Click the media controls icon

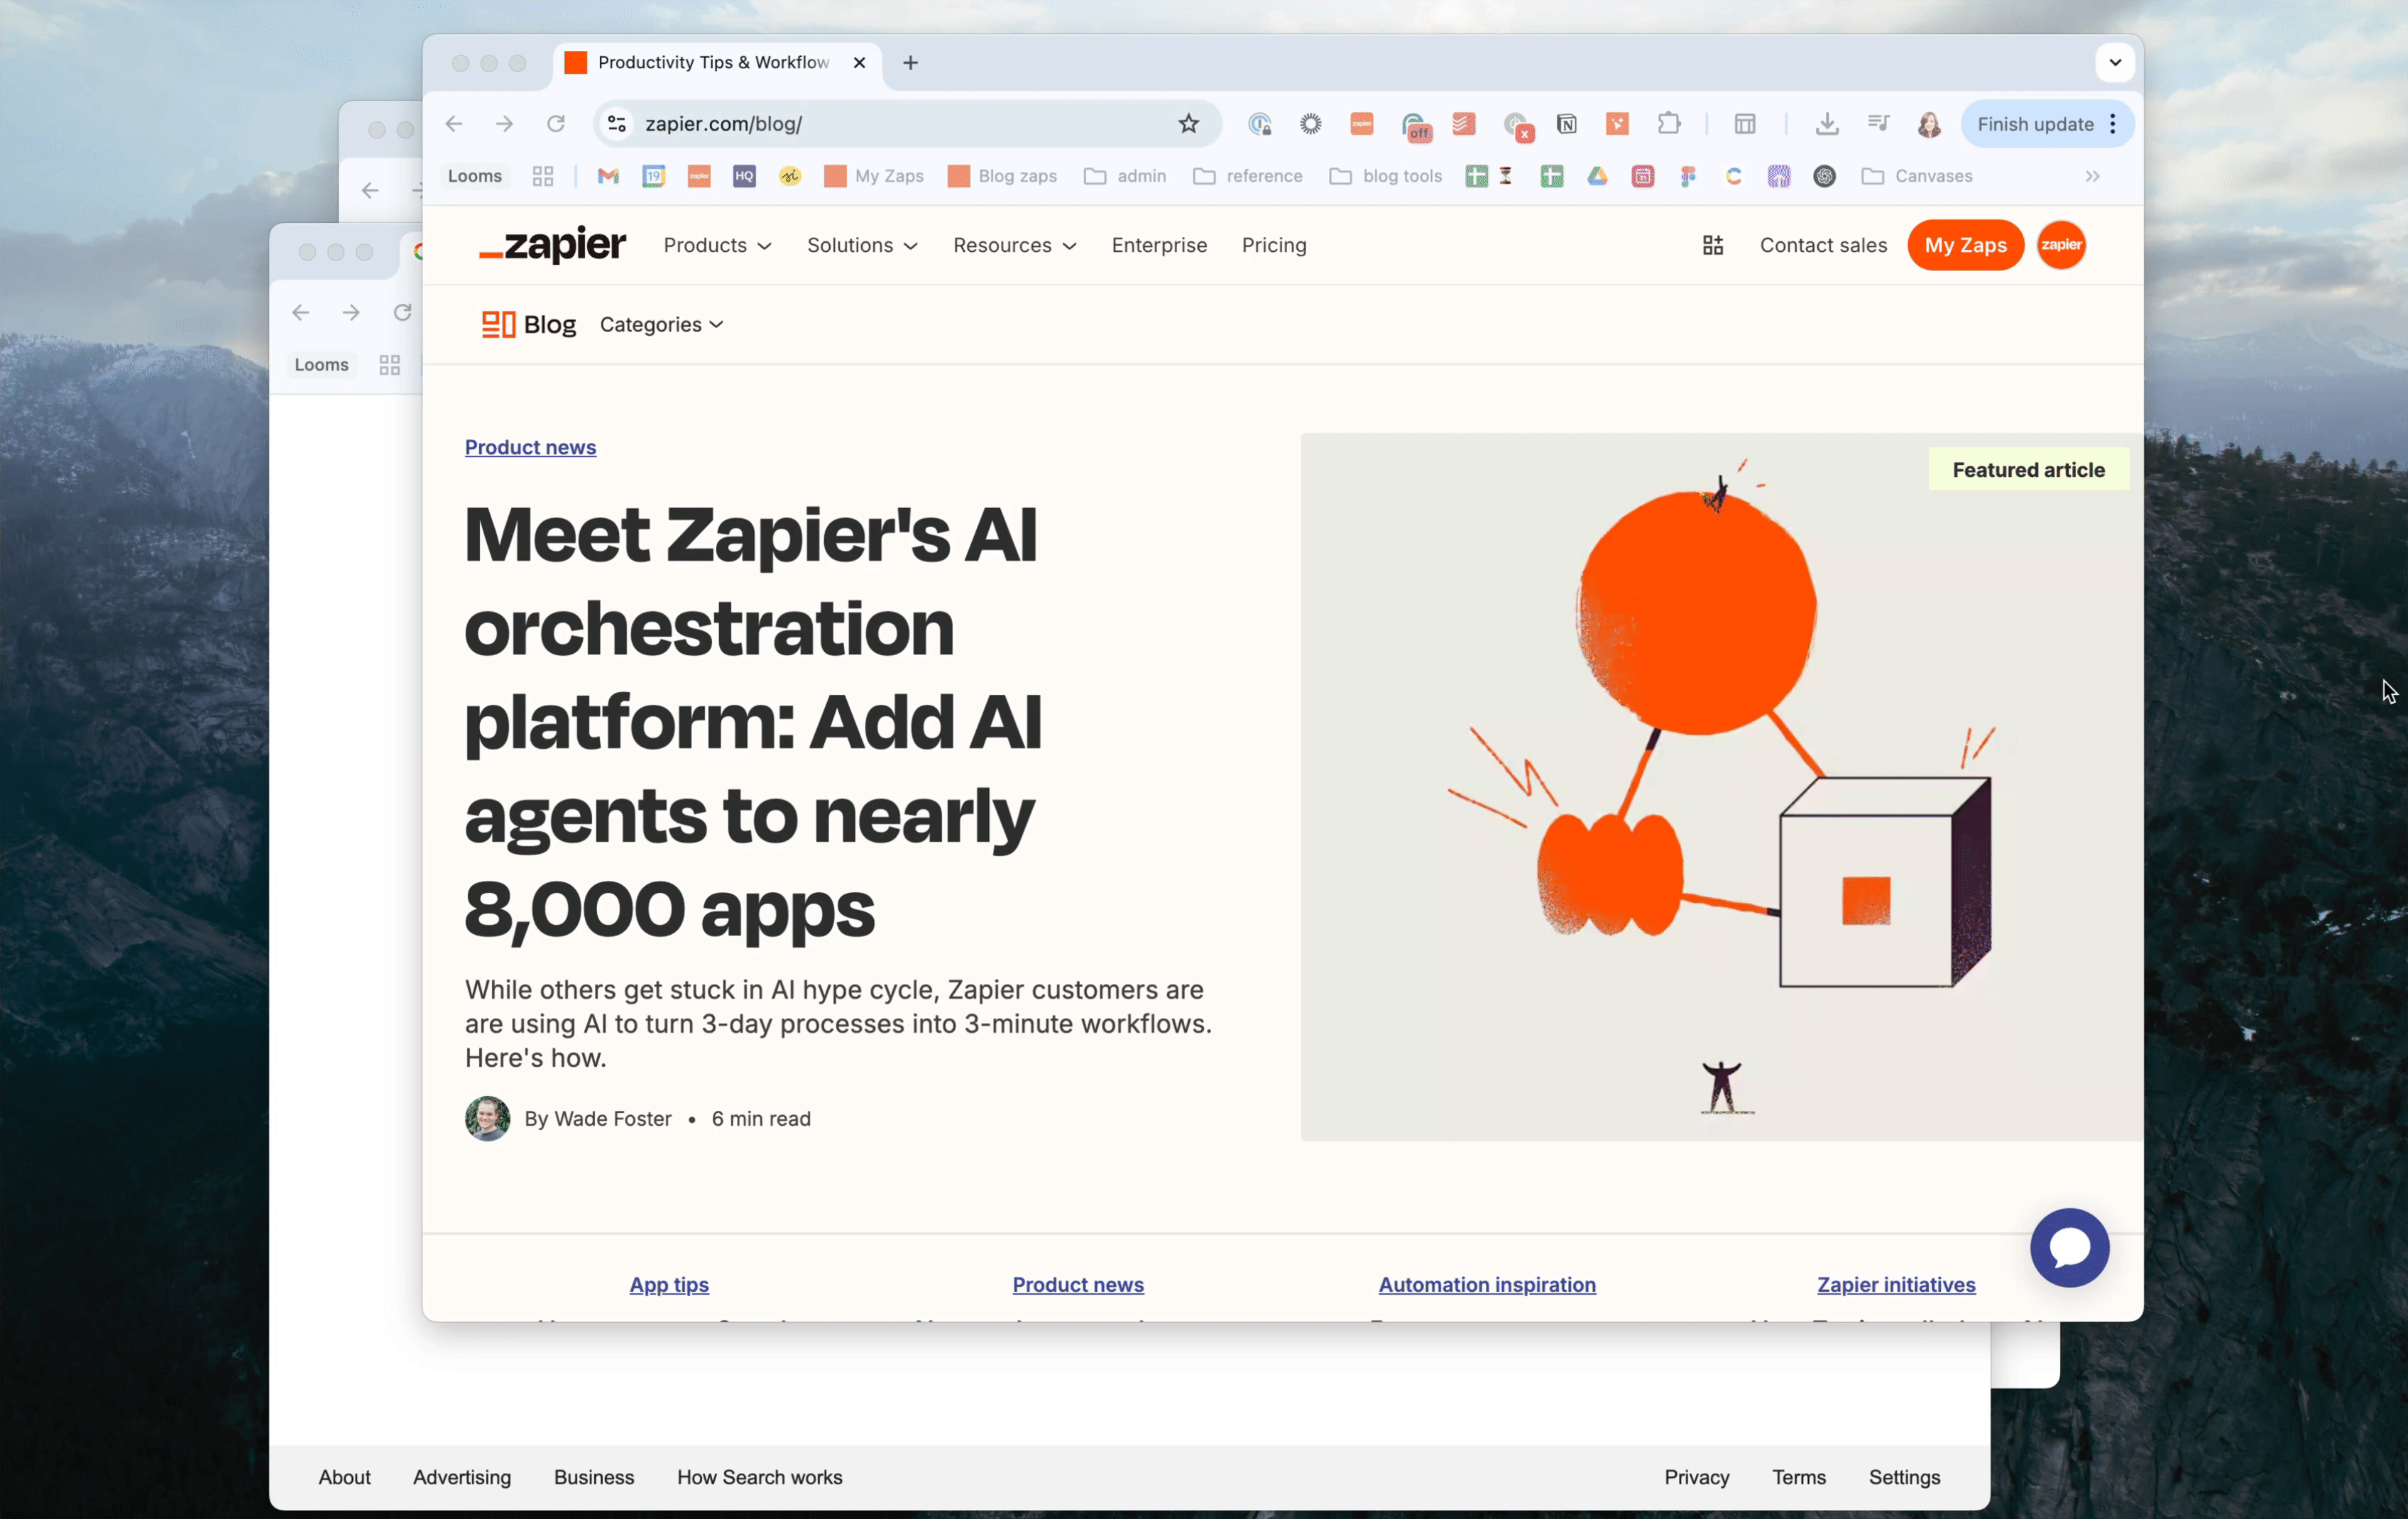1878,124
